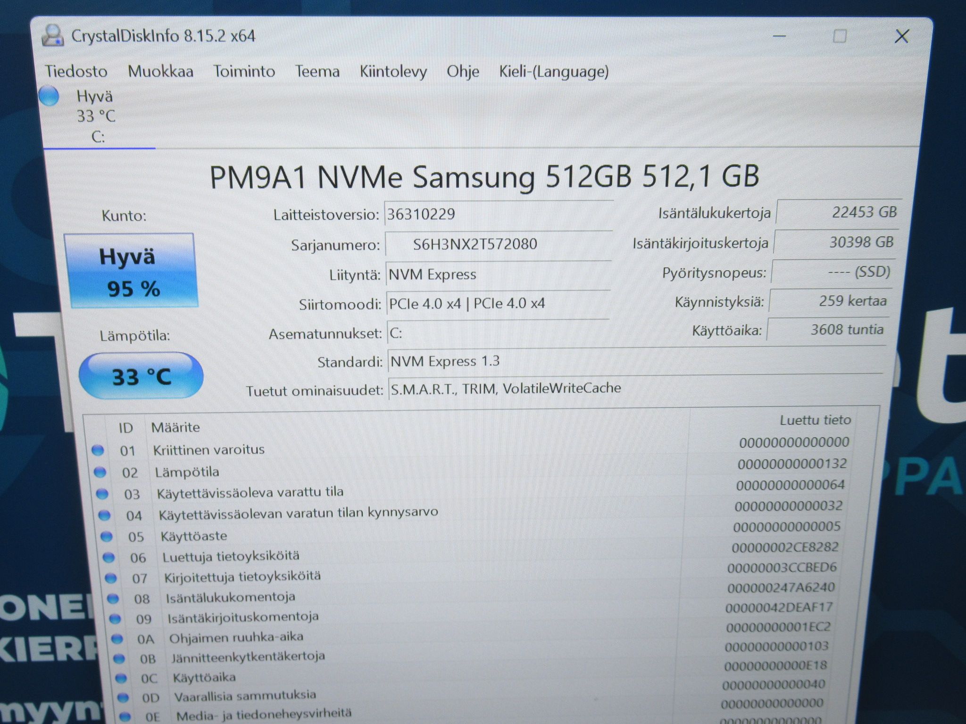
Task: Click the Käyttöaika value 3608 tuntia
Action: (827, 329)
